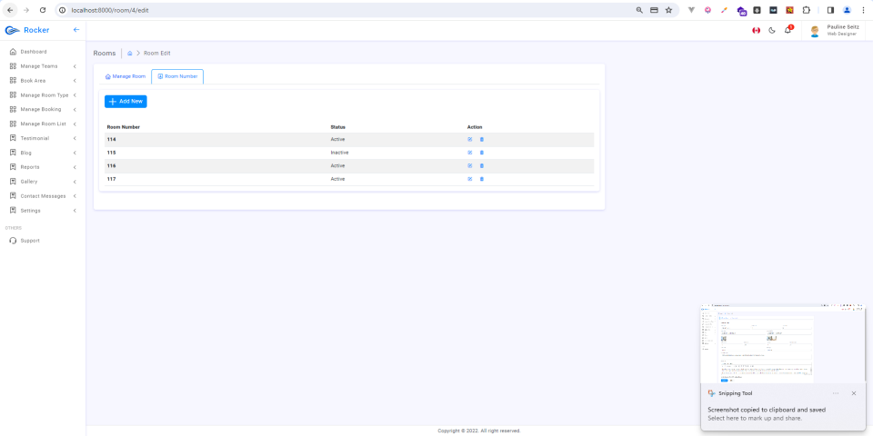Image resolution: width=873 pixels, height=436 pixels.
Task: Click the Rocker logo icon
Action: 12,30
